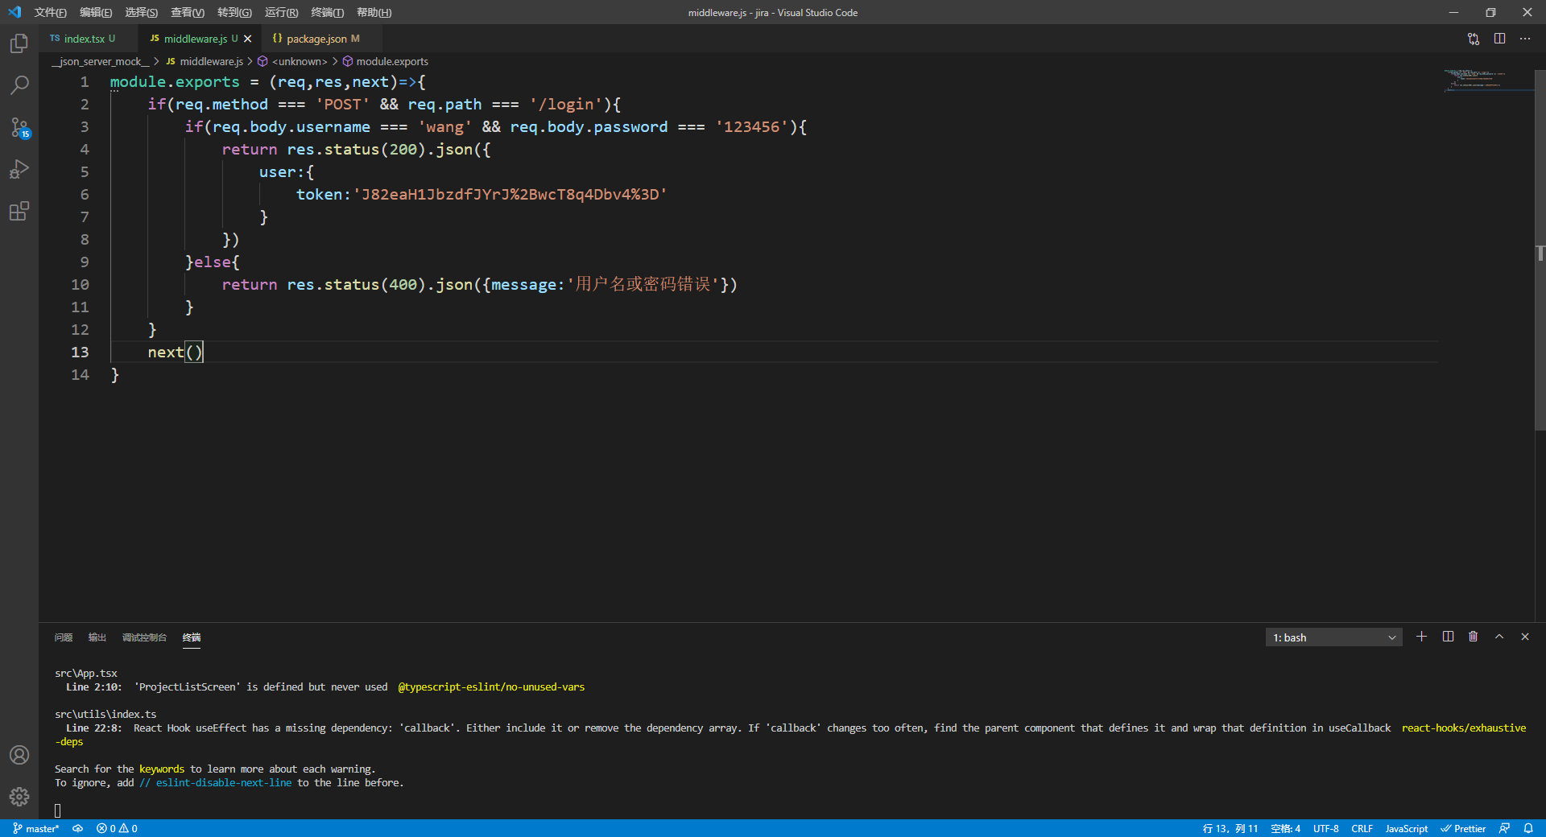Create a new terminal with plus icon
The width and height of the screenshot is (1546, 837).
pos(1421,637)
